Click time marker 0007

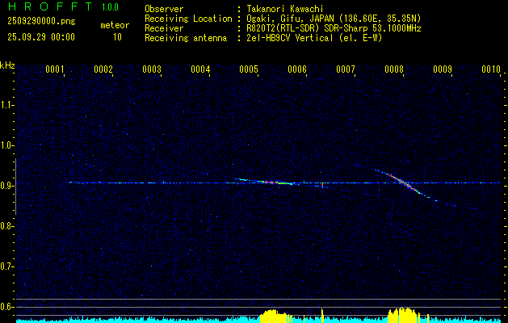coord(346,69)
